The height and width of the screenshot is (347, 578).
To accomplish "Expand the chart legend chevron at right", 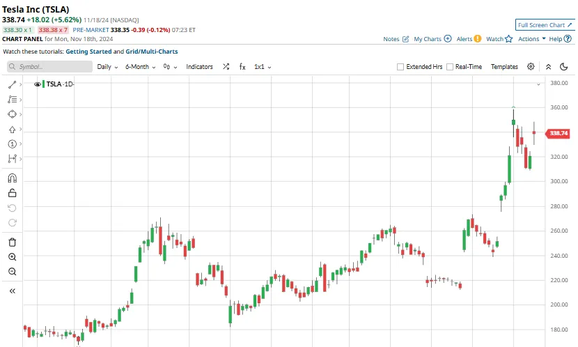I will click(538, 84).
